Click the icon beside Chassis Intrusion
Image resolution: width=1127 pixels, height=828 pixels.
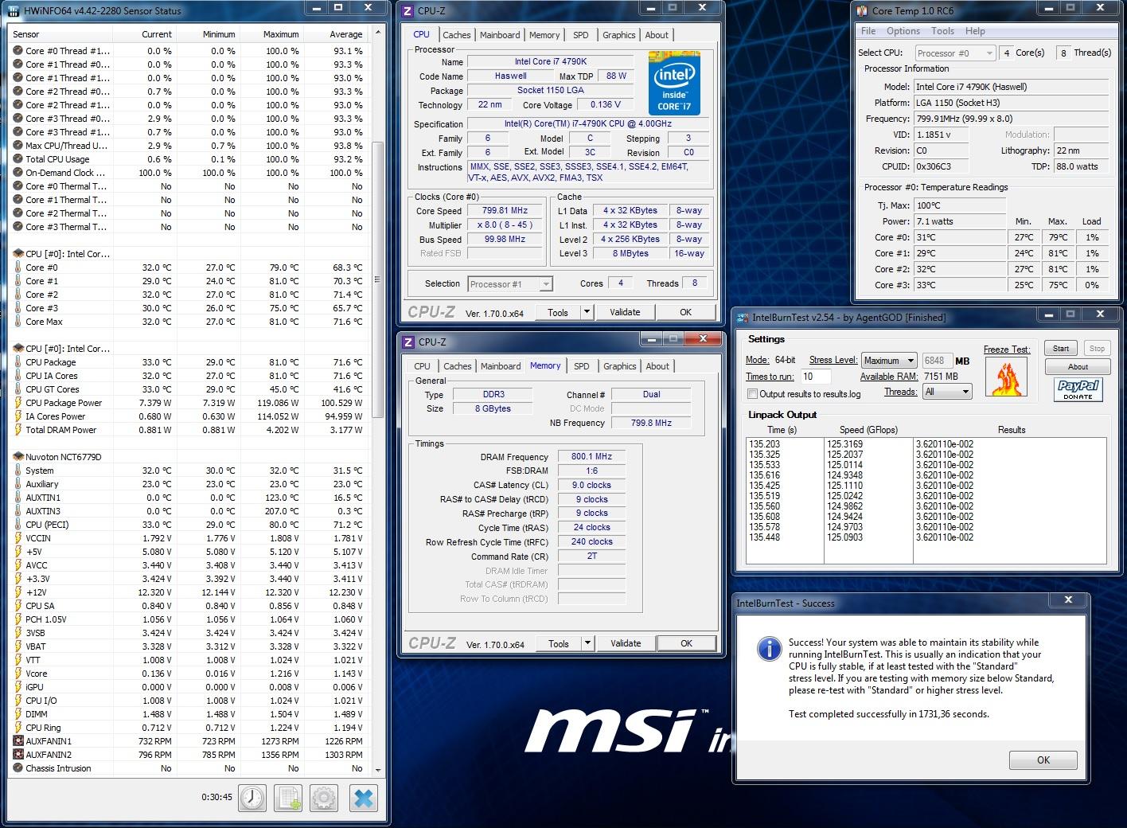click(18, 768)
